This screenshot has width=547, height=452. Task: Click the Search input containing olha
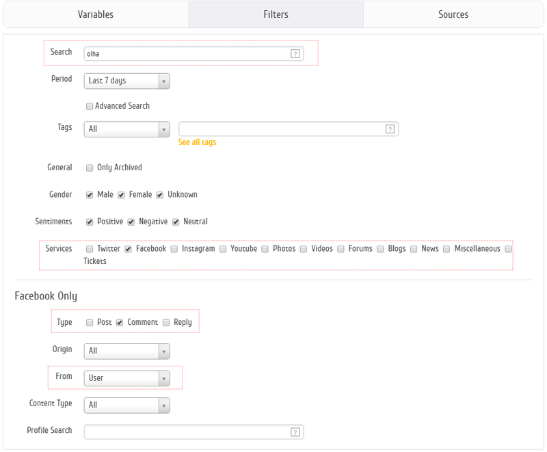click(185, 53)
